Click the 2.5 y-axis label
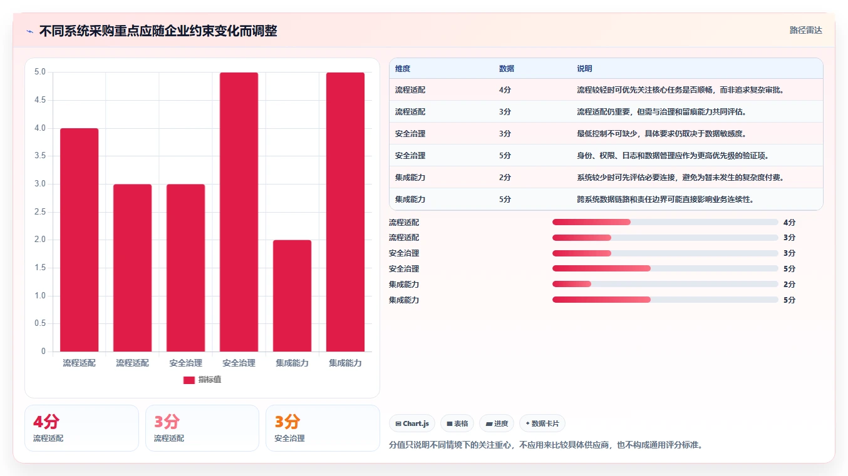This screenshot has width=848, height=476. (x=40, y=212)
